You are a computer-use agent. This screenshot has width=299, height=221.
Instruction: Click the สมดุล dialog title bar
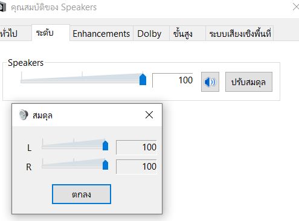point(87,115)
